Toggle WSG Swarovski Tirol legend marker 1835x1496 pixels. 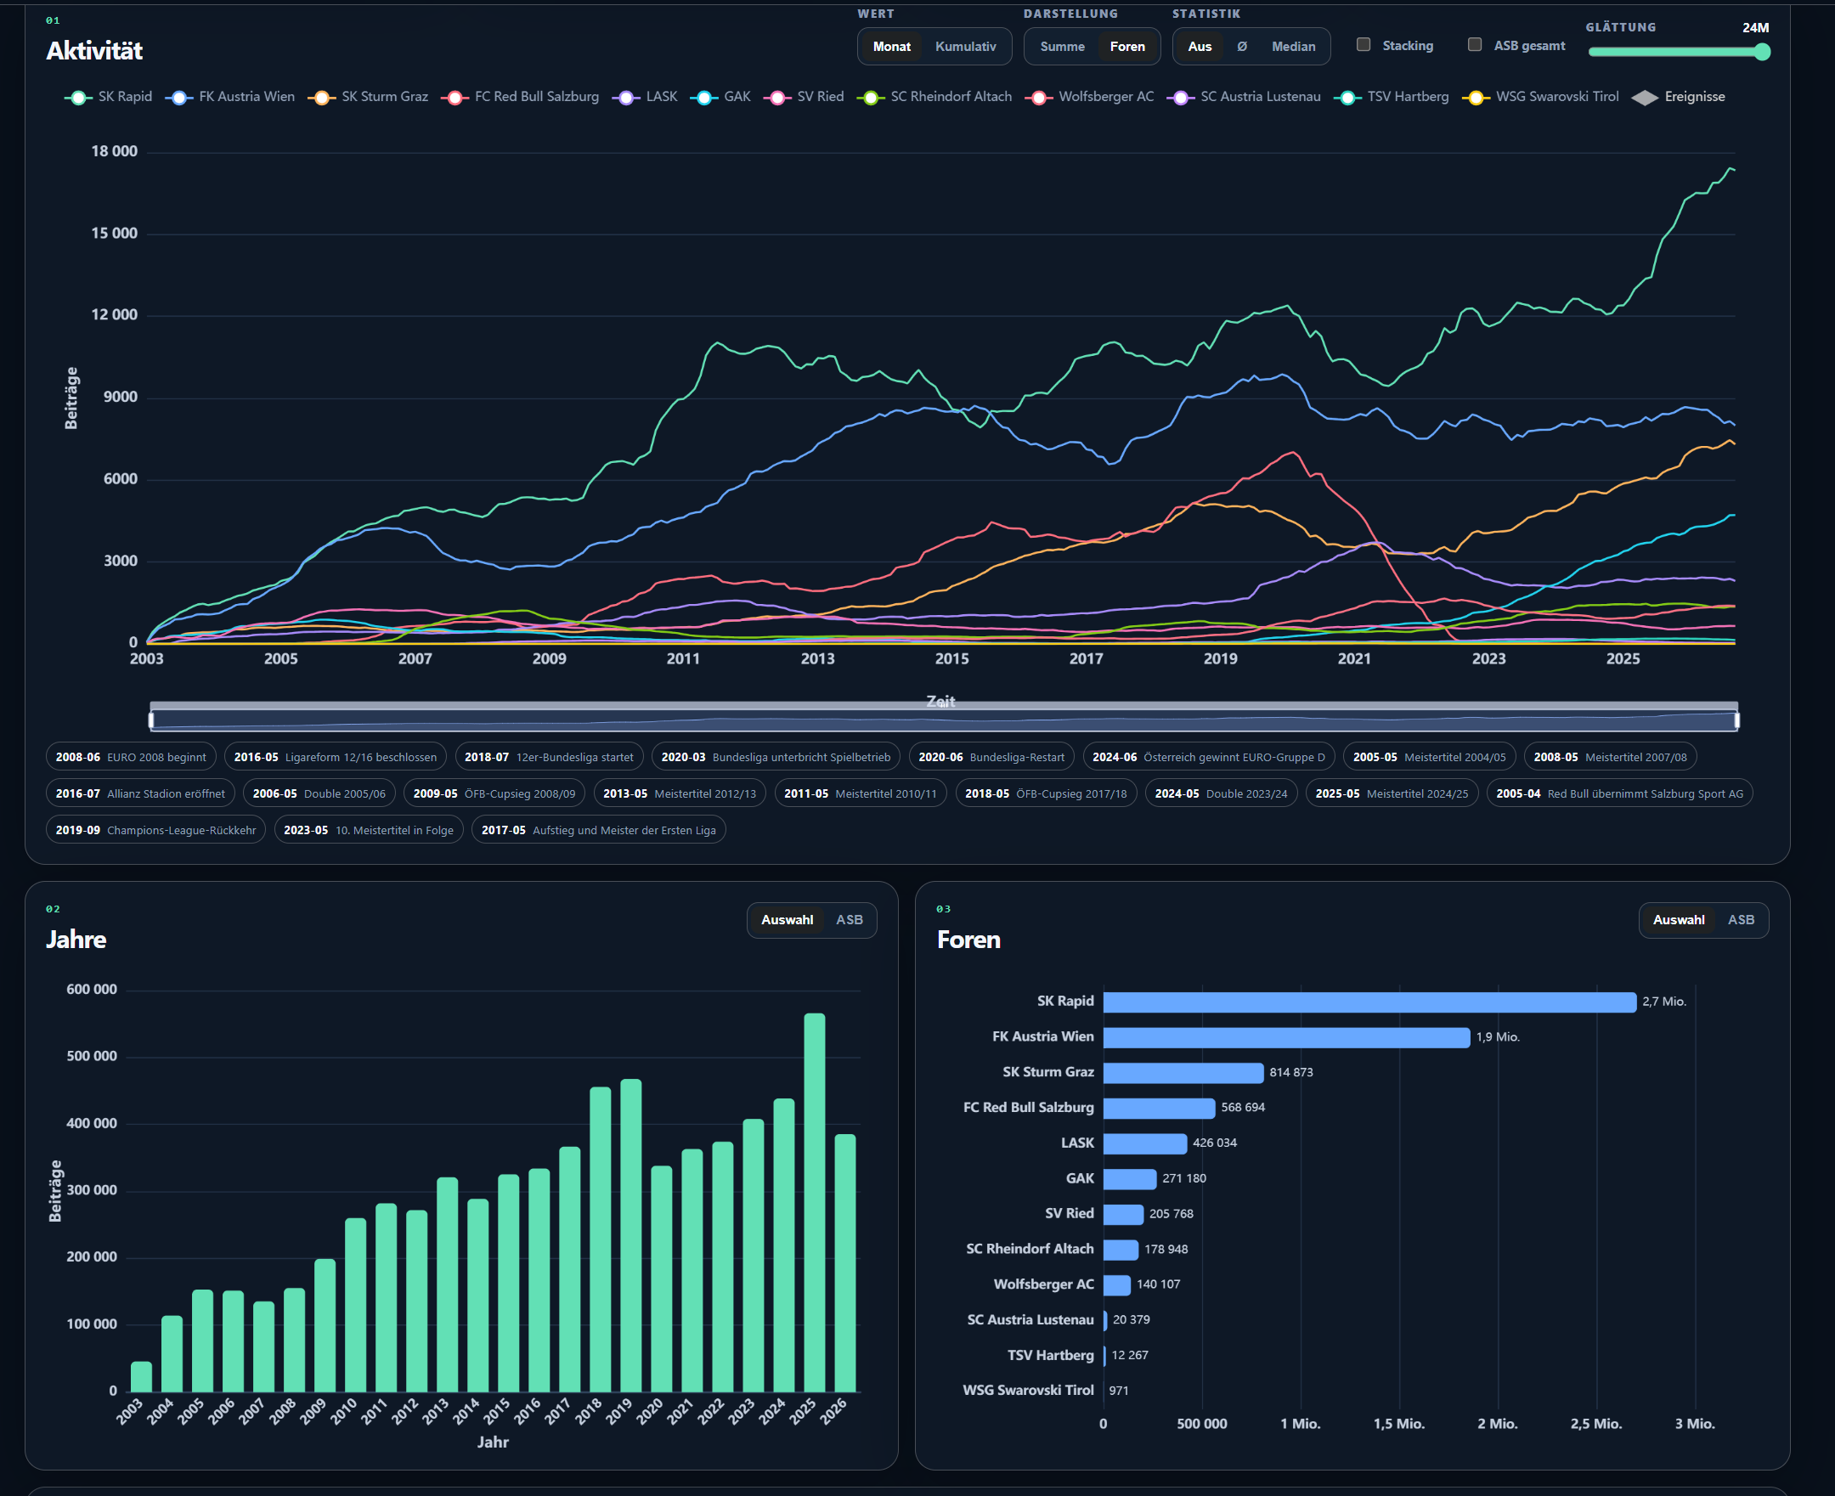point(1476,98)
